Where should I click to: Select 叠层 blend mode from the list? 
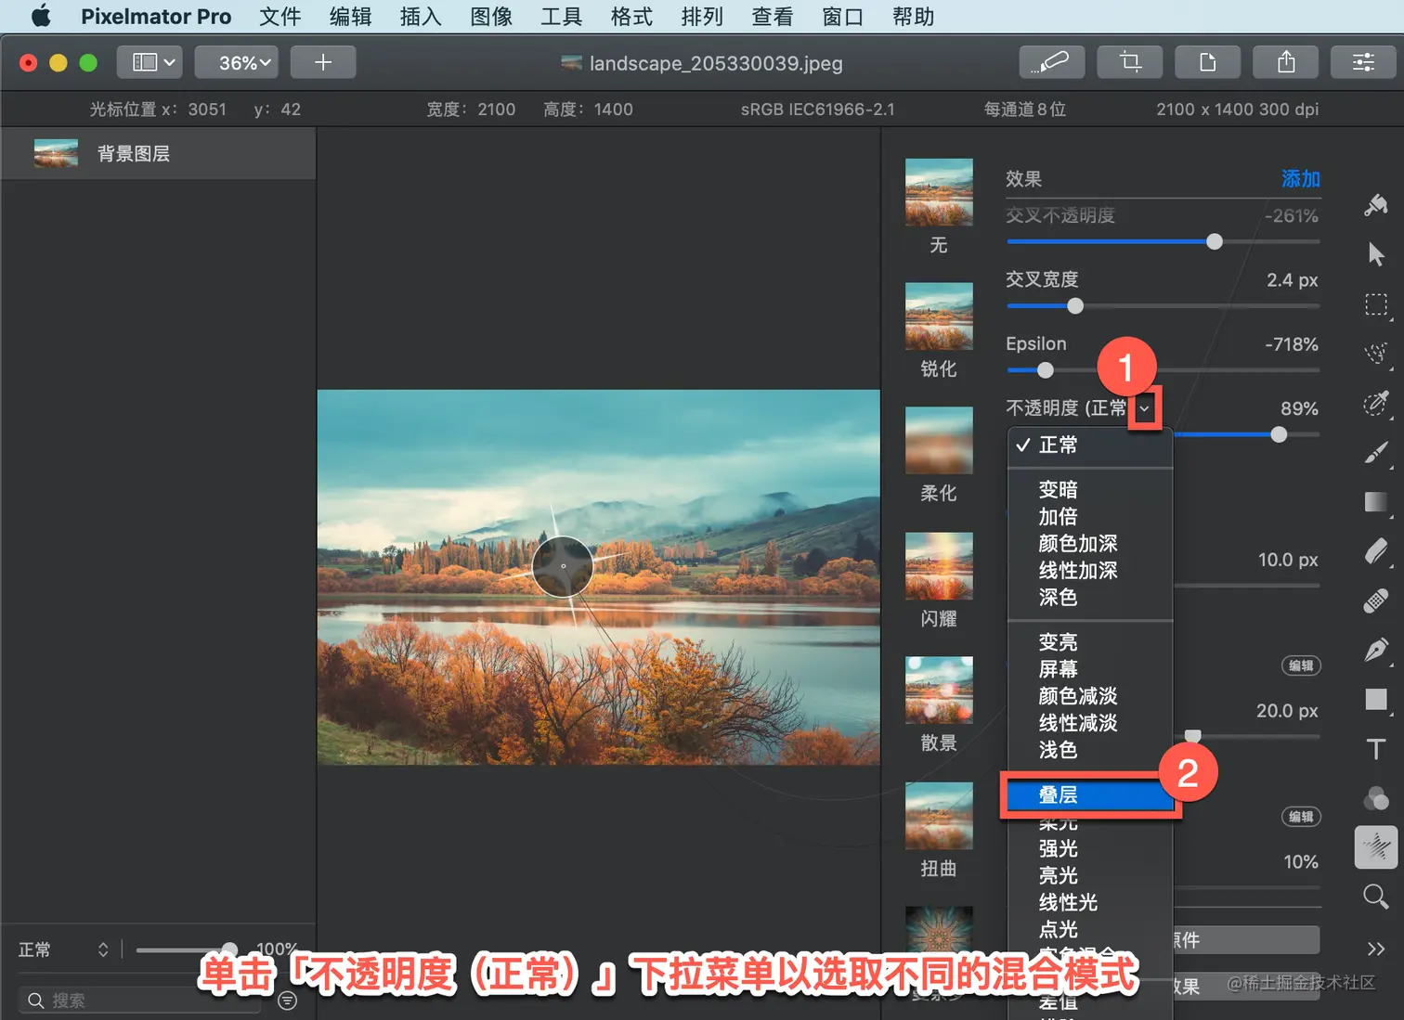1091,795
